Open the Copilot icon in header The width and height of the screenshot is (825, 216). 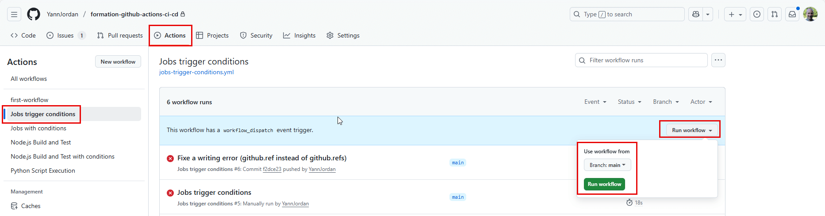[x=696, y=14]
